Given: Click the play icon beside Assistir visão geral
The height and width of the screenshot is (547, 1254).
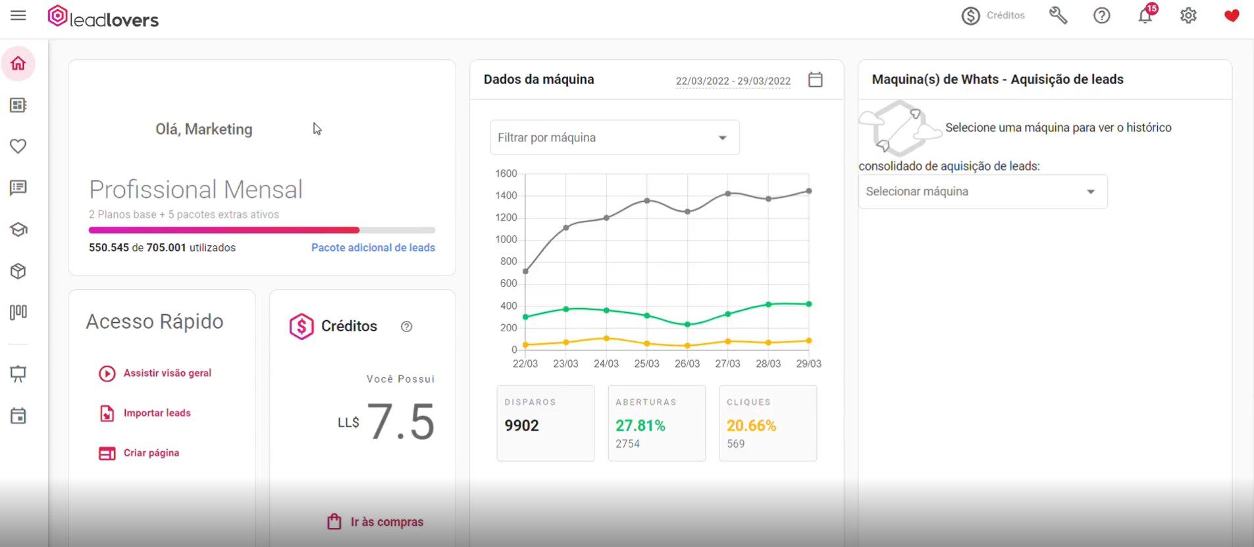Looking at the screenshot, I should click(107, 373).
